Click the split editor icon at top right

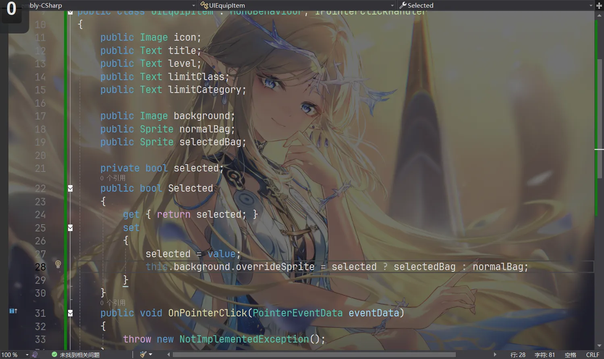coord(599,5)
